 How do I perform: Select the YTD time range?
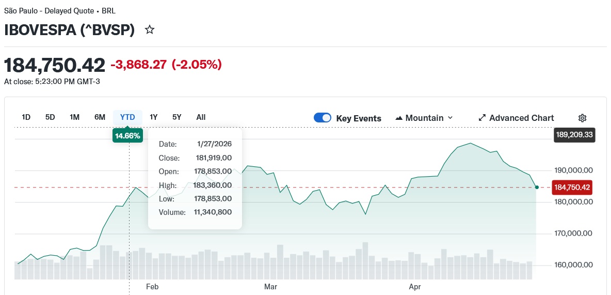[127, 117]
